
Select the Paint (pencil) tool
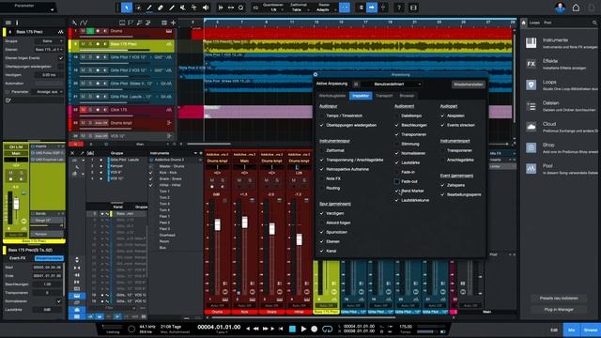point(172,8)
